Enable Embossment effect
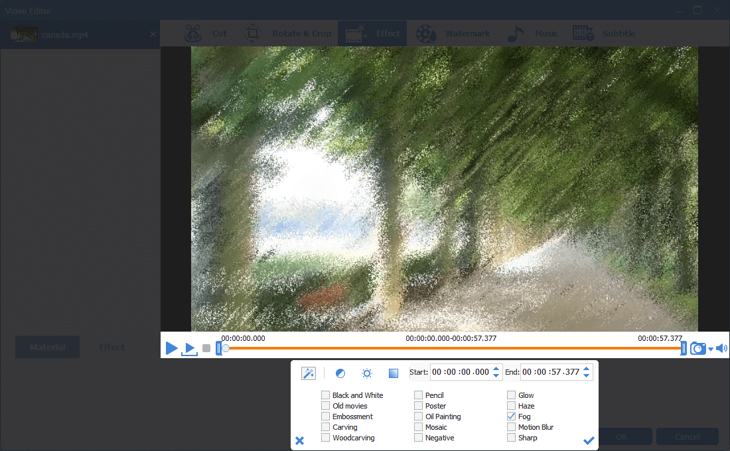This screenshot has height=451, width=730. pos(325,417)
